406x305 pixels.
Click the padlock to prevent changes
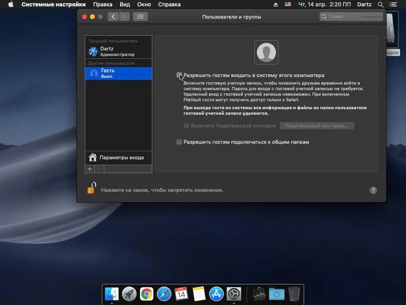[x=92, y=188]
